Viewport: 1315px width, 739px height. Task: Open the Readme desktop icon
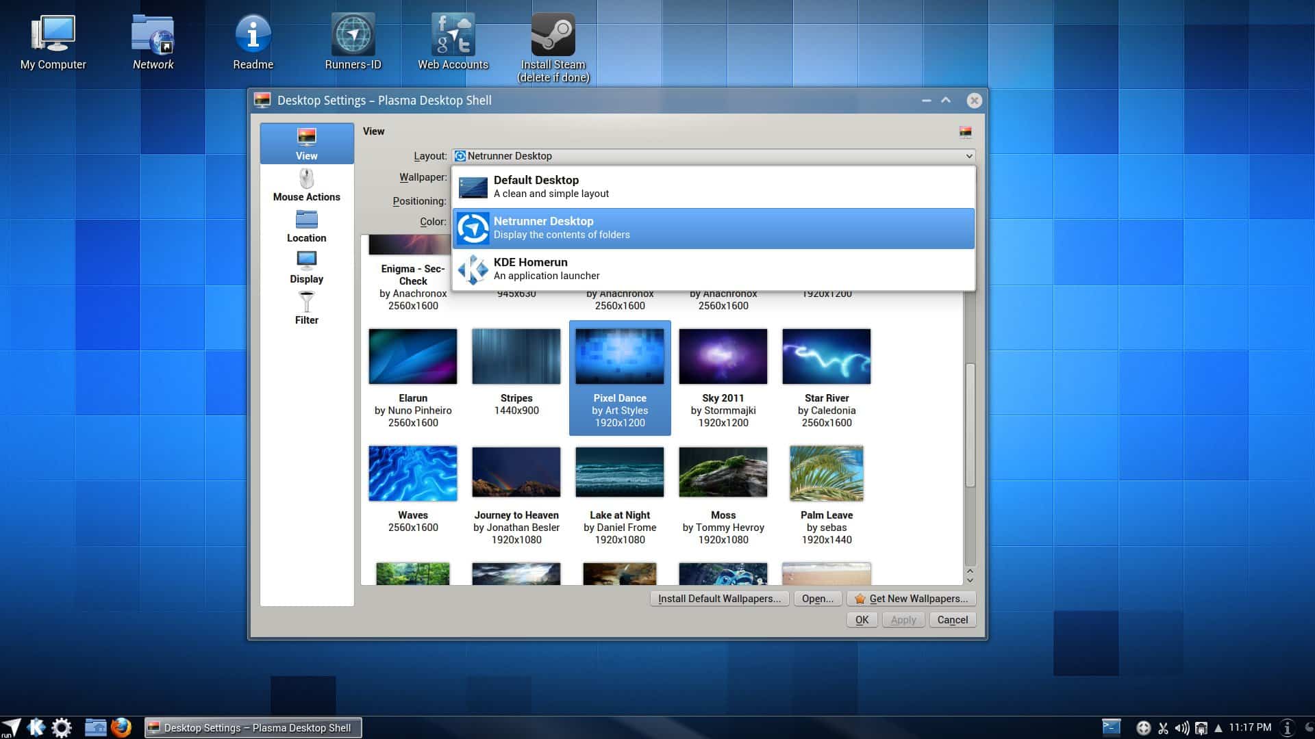coord(253,43)
